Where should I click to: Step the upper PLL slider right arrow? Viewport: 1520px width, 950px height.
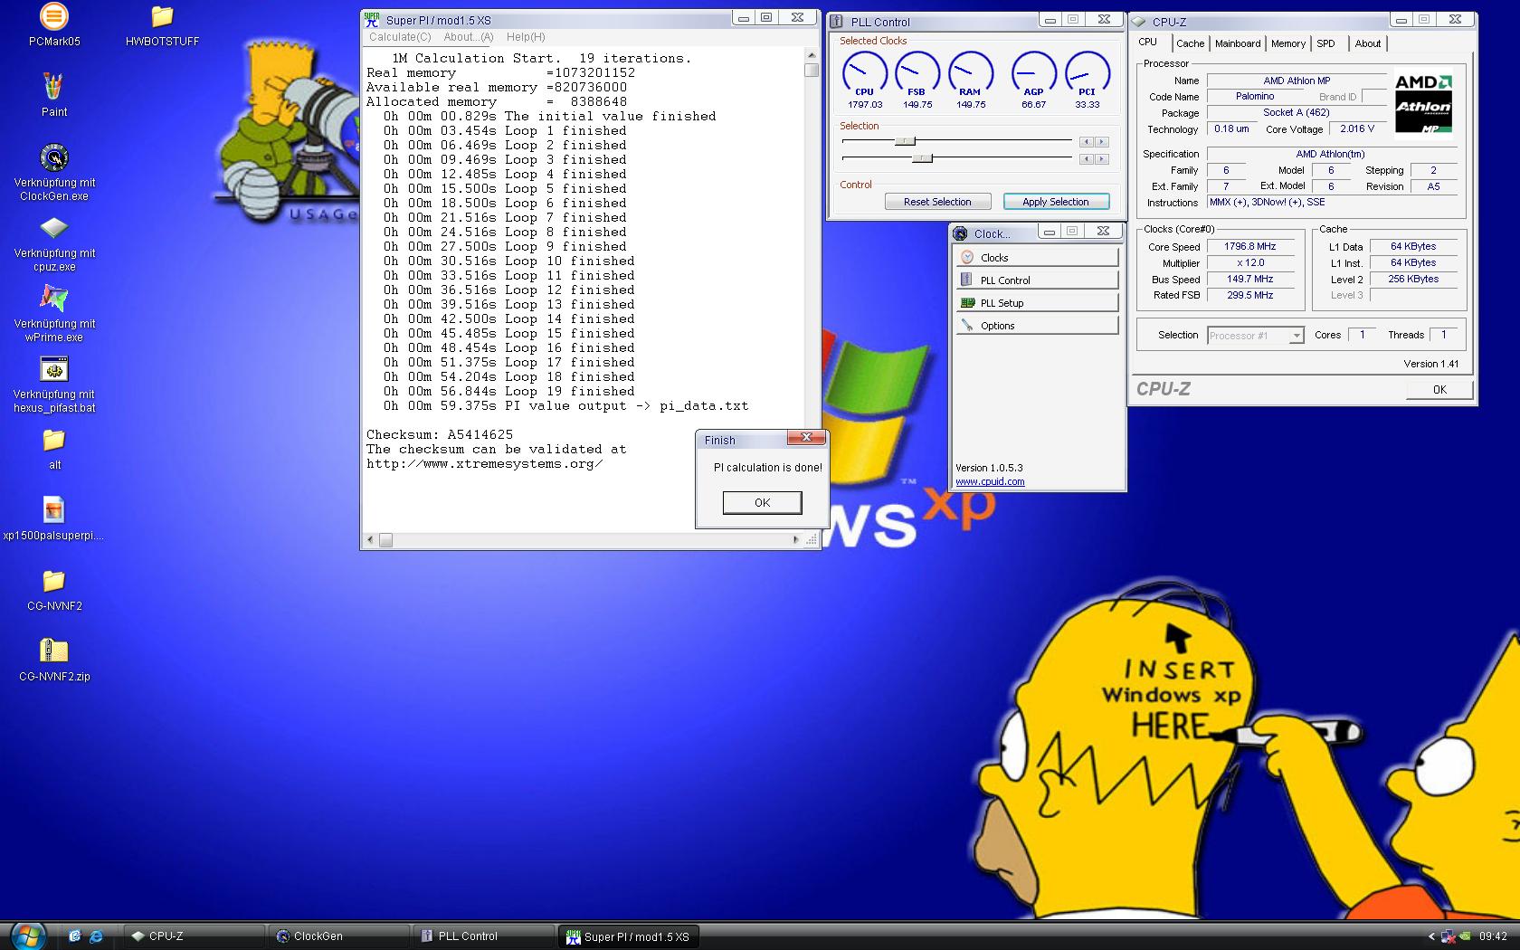pos(1101,142)
